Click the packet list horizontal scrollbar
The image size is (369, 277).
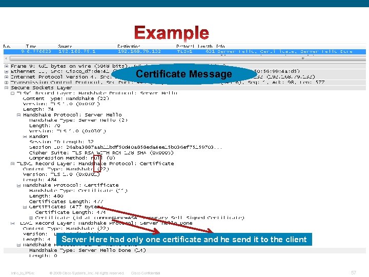pyautogui.click(x=188, y=58)
